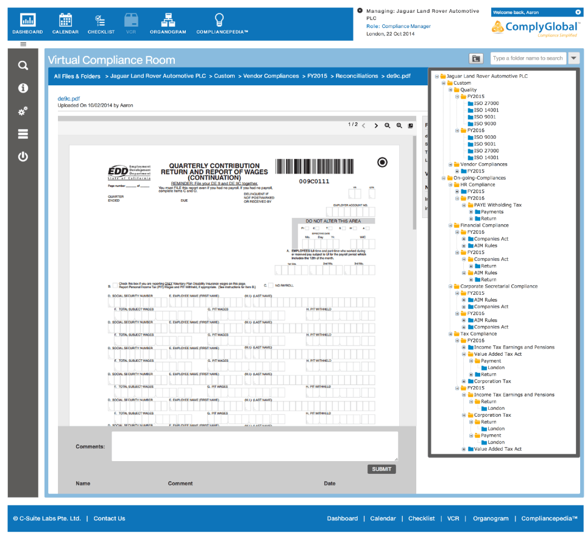This screenshot has height=547, width=585.
Task: Open the de9c.pdf file name link
Action: (69, 99)
